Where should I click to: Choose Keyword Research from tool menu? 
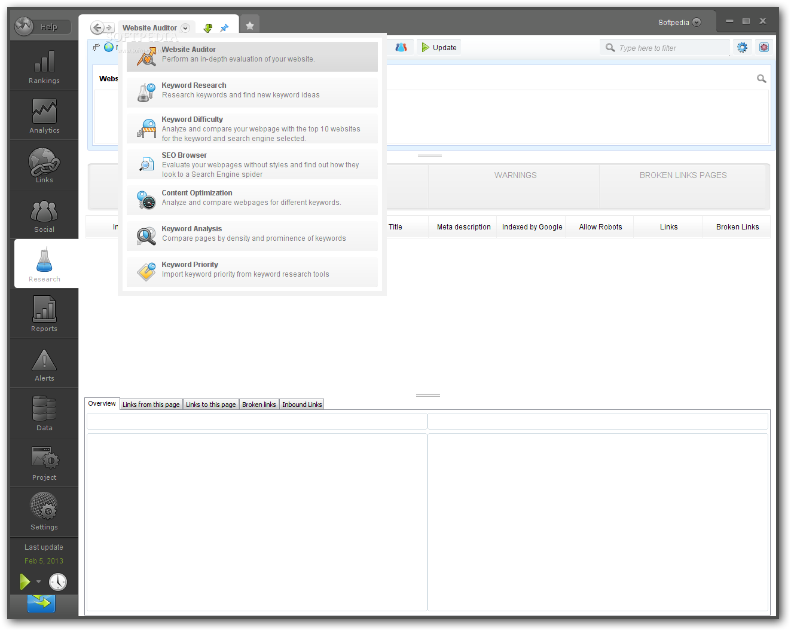(x=252, y=92)
